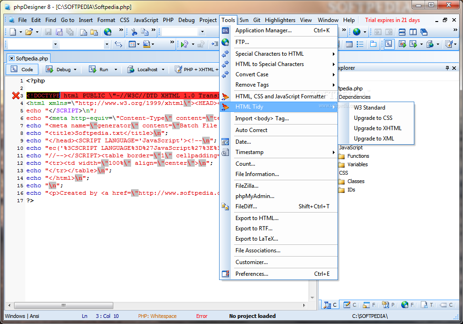Click the tile windows horizontally icon
The height and width of the screenshot is (324, 463).
[x=402, y=32]
